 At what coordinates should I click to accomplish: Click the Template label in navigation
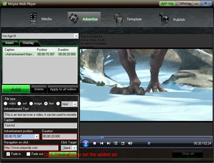click(134, 19)
